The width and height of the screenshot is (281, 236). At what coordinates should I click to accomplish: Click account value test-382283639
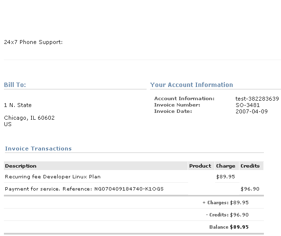pos(257,99)
